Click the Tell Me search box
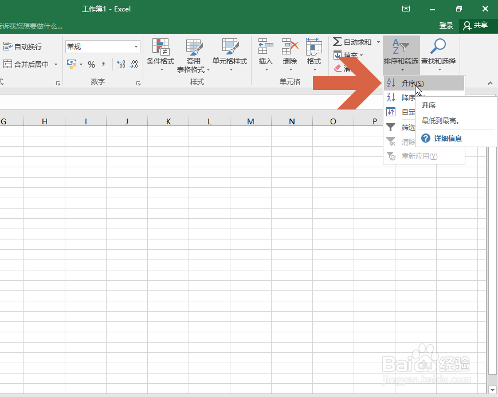 pyautogui.click(x=31, y=26)
